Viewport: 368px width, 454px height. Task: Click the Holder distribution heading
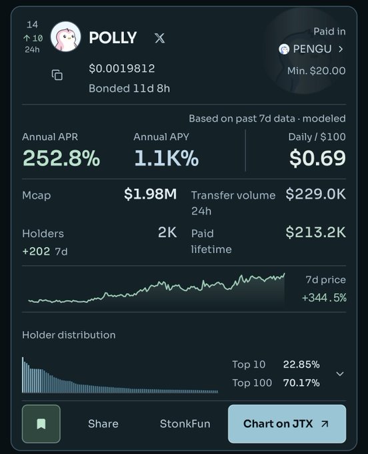[69, 335]
